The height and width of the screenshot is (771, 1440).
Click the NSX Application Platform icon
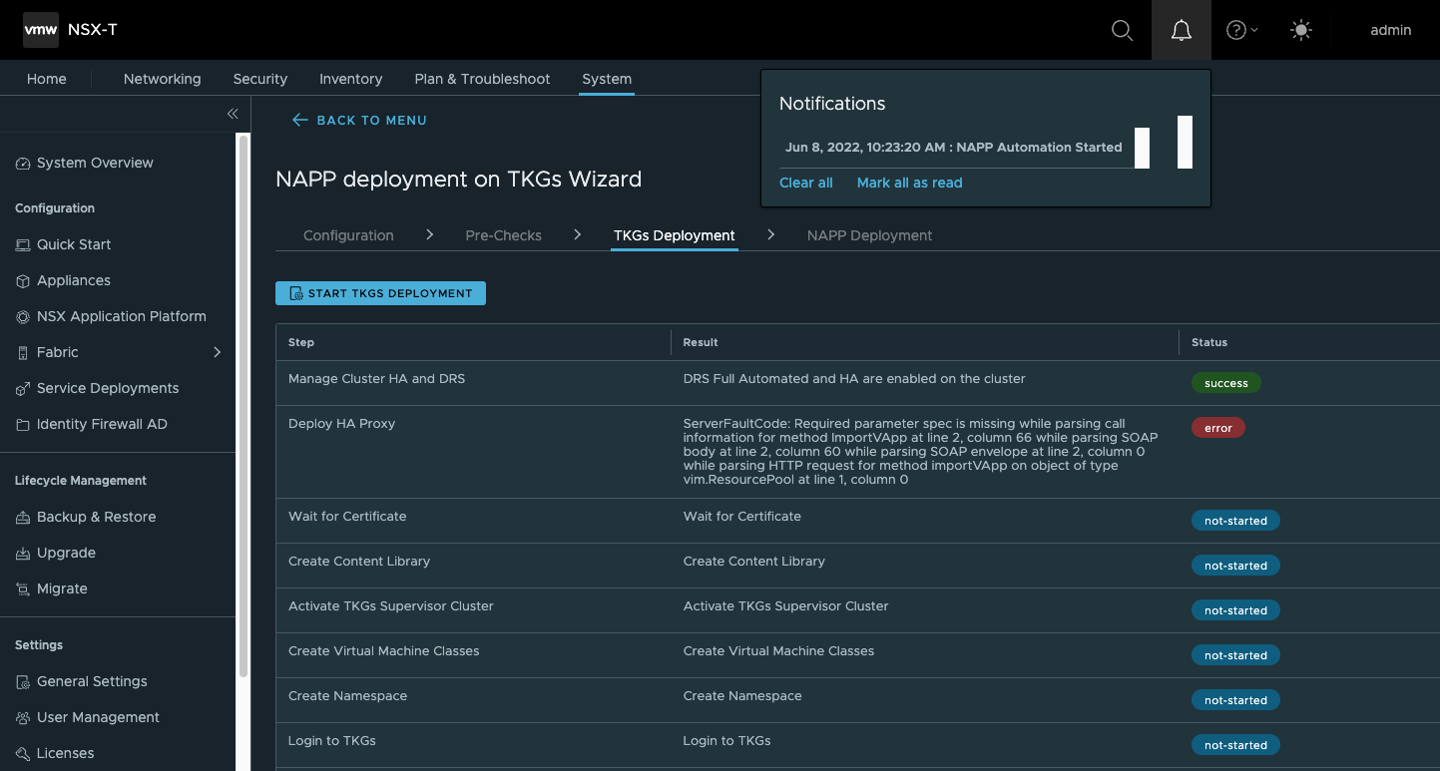click(x=23, y=317)
